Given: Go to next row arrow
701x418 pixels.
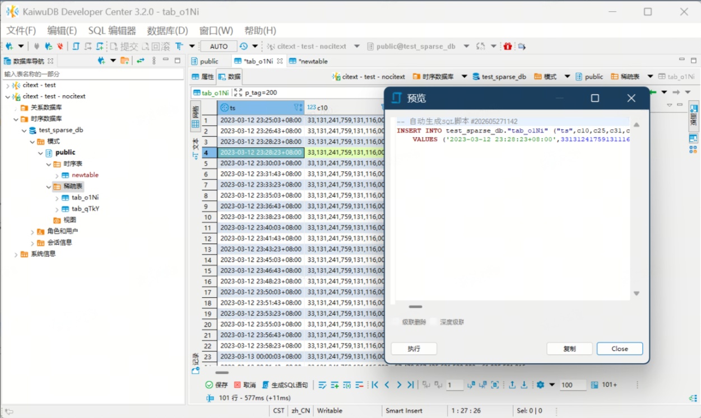Looking at the screenshot, I should pos(399,385).
